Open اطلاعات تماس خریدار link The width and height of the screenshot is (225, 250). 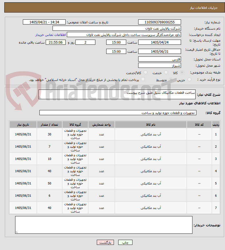51,35
